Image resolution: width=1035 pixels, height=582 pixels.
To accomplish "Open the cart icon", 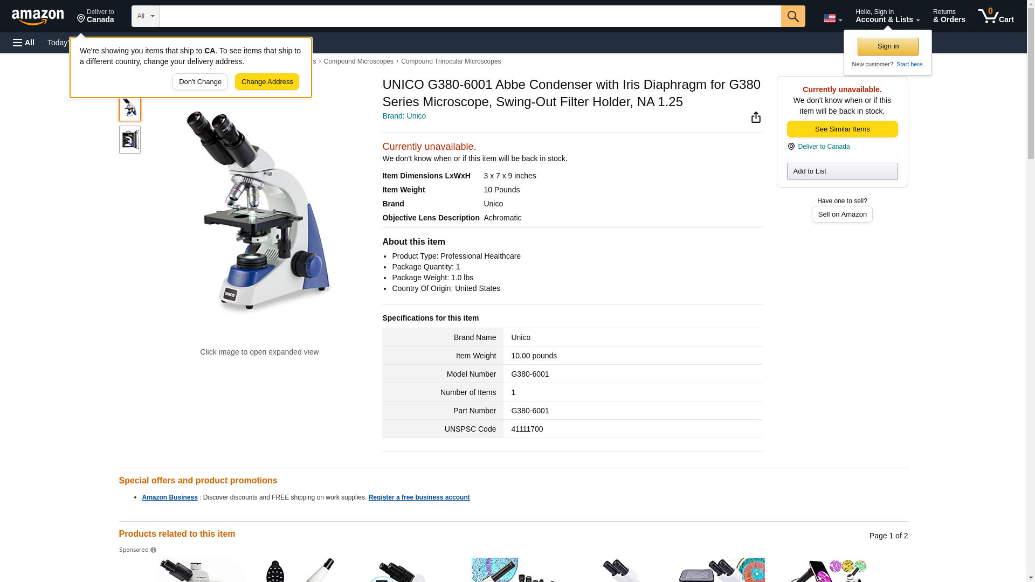I will pyautogui.click(x=996, y=16).
